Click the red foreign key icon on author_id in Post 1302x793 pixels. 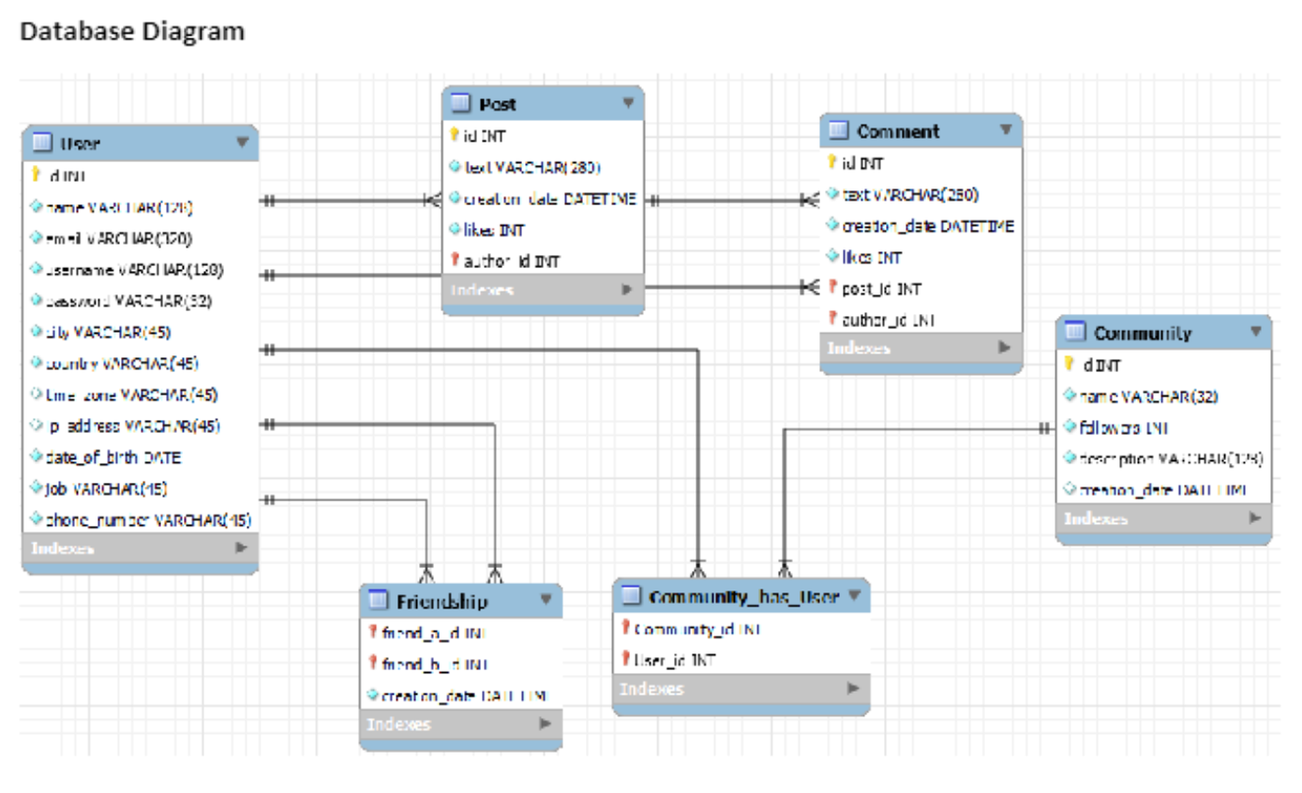point(456,260)
